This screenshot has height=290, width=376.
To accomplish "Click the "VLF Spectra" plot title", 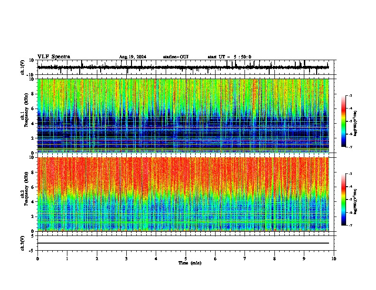I will [54, 57].
